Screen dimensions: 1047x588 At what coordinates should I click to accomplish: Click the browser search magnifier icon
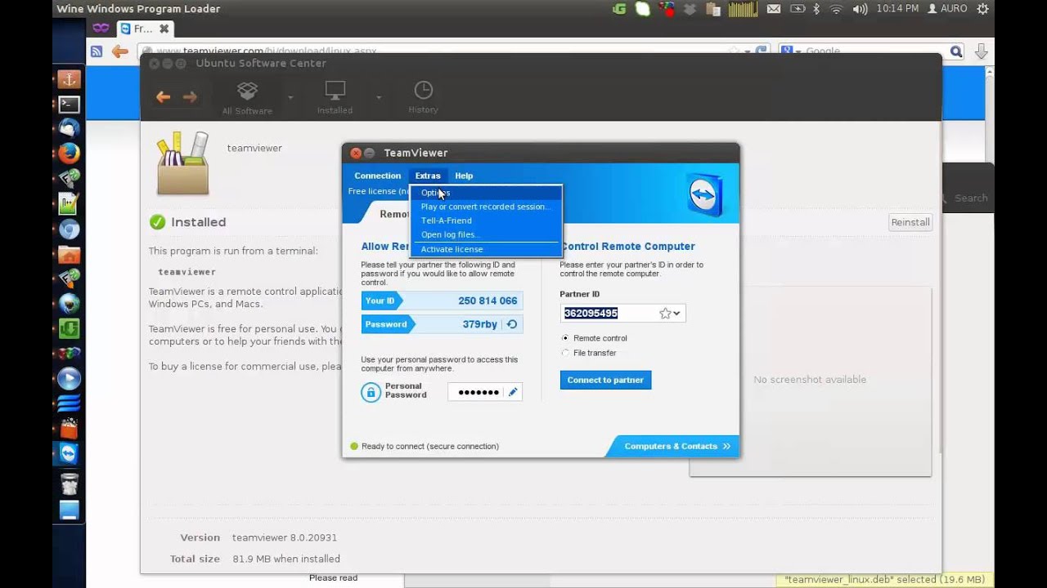[956, 51]
